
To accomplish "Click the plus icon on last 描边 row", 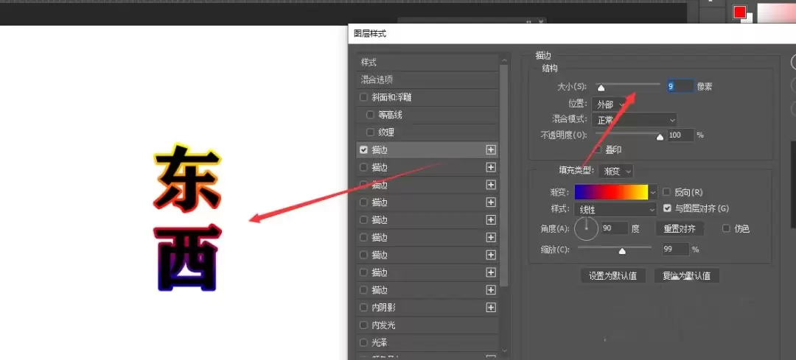I will [490, 289].
